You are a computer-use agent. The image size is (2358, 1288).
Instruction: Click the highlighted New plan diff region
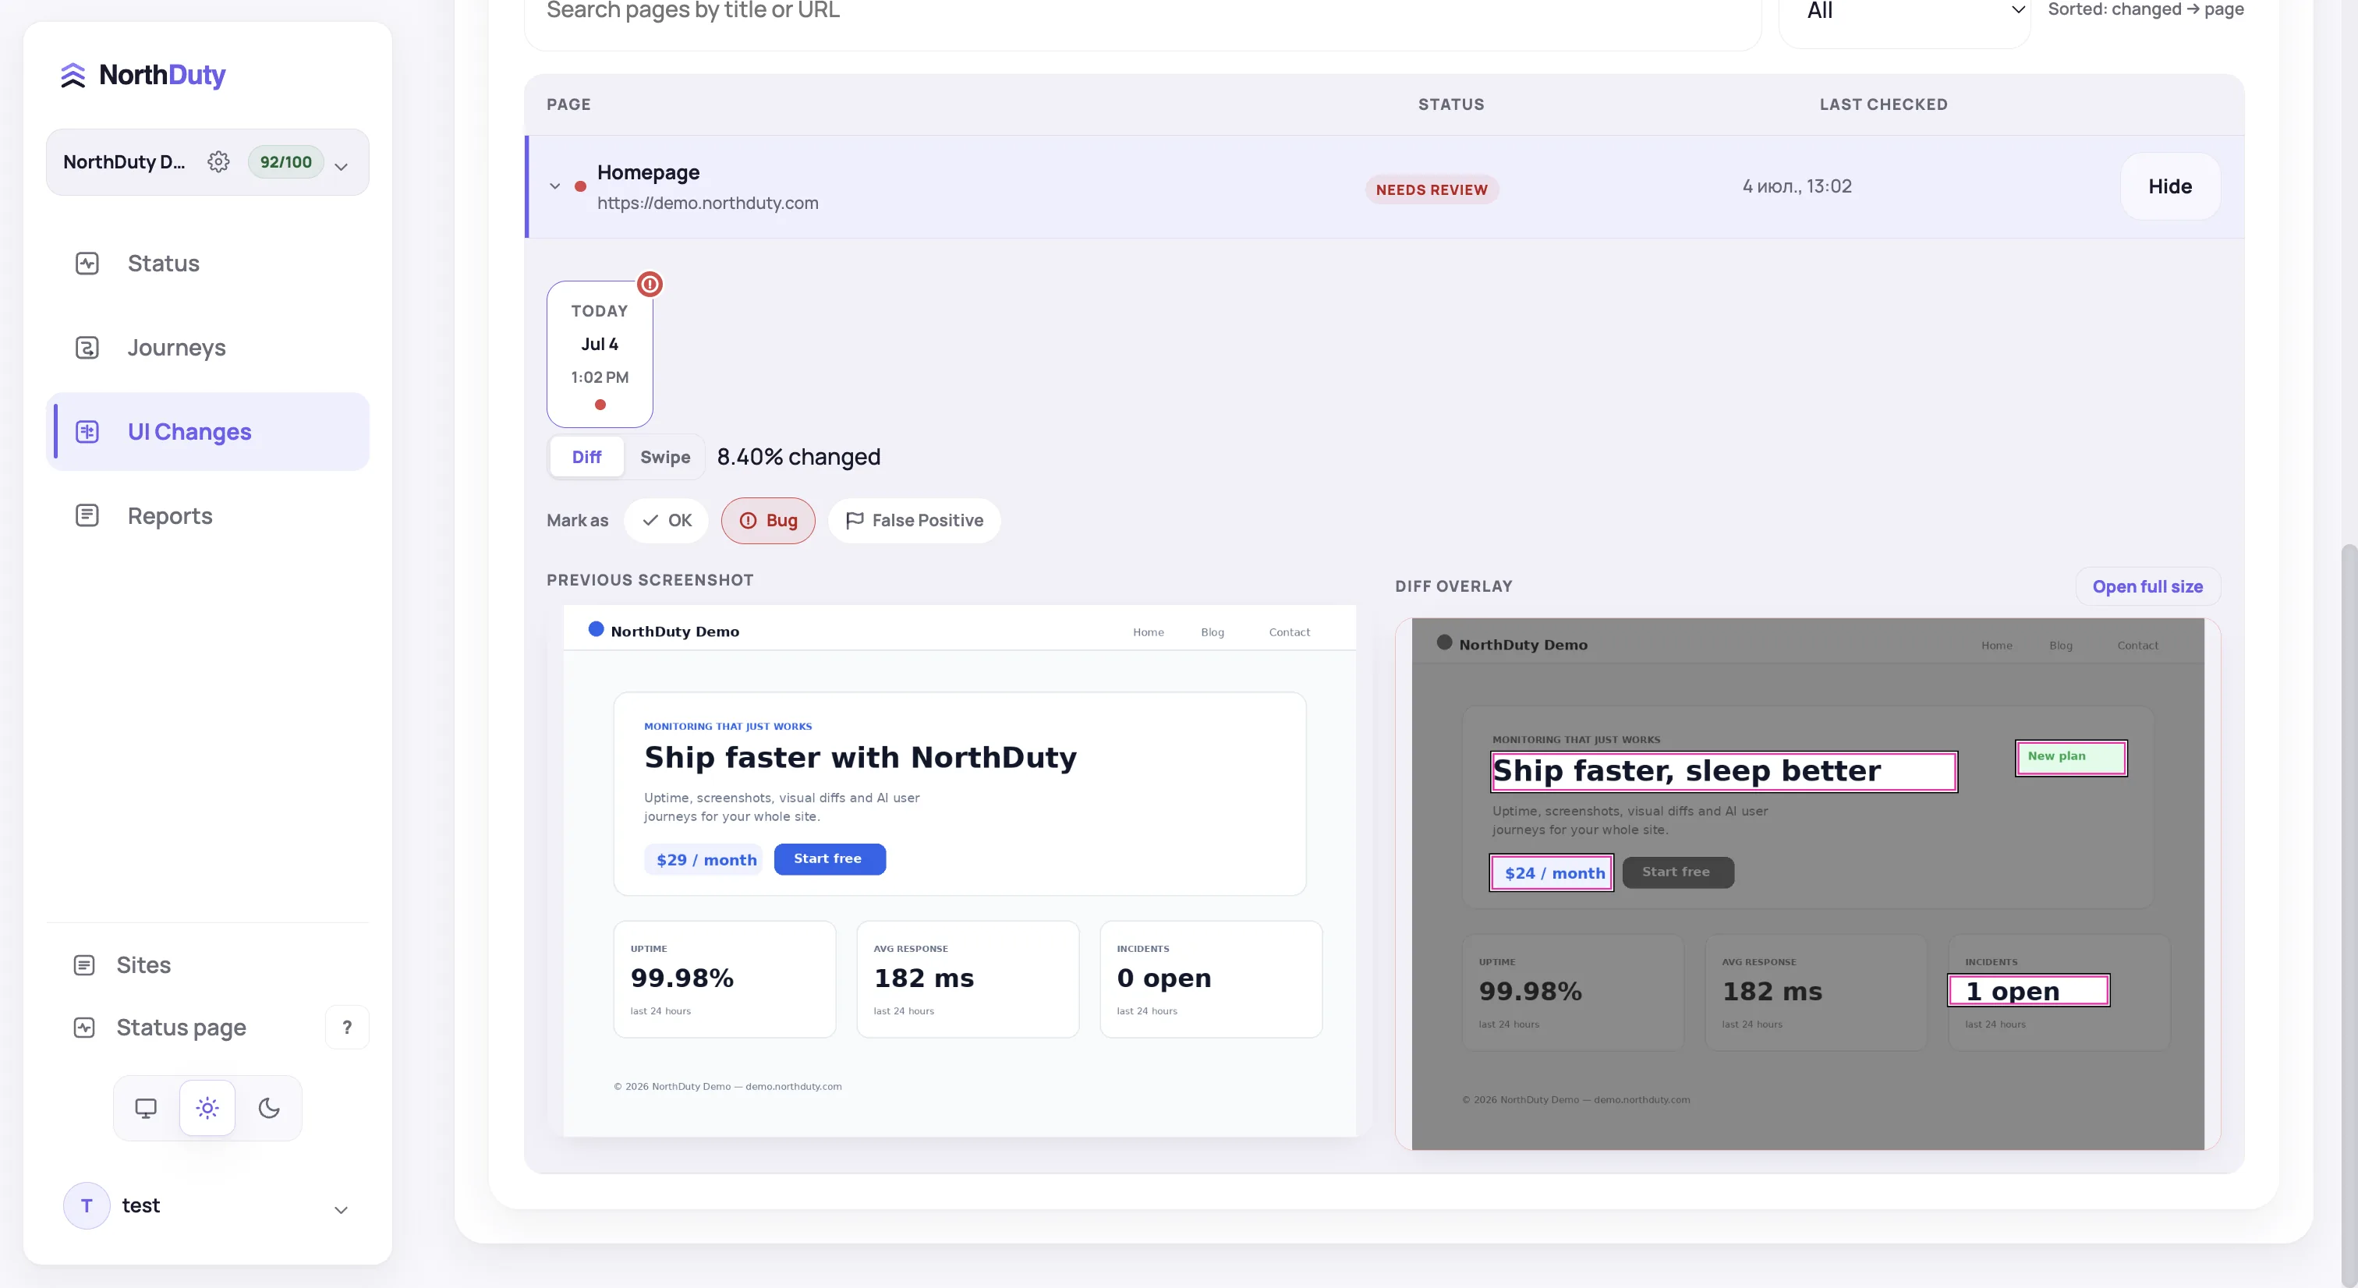coord(2070,758)
